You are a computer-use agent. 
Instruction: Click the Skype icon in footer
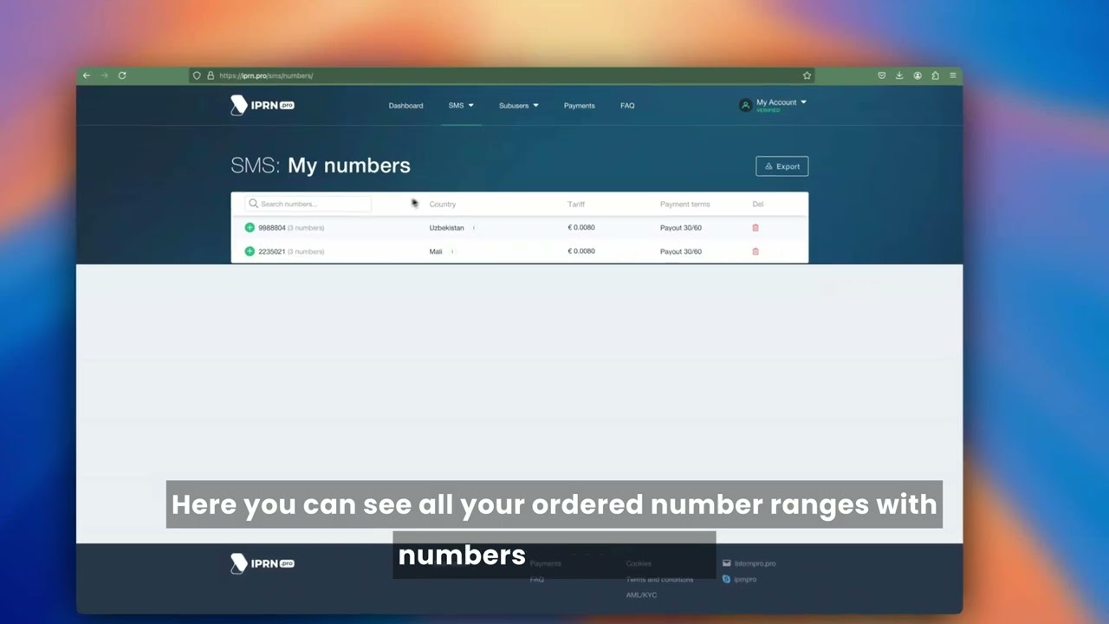[726, 579]
